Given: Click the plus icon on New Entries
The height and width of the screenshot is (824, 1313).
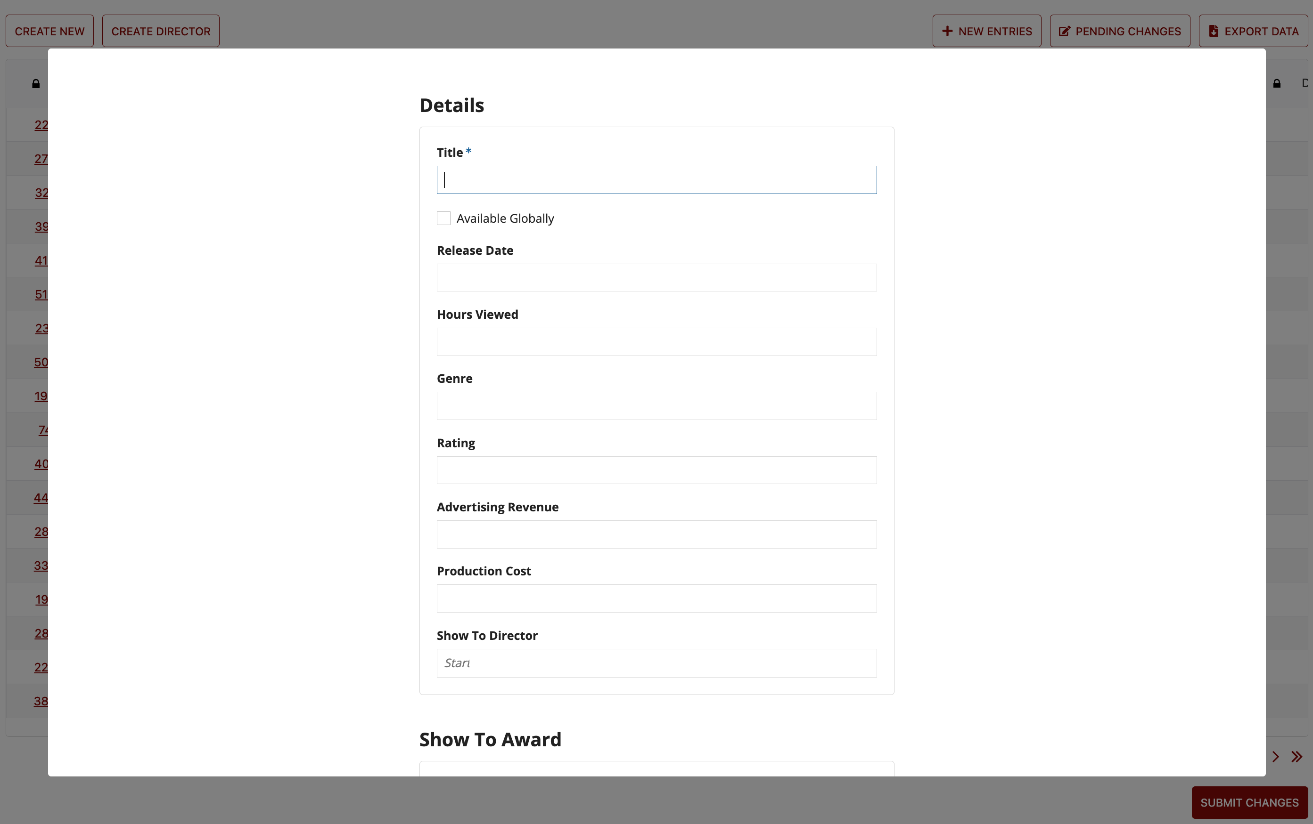Looking at the screenshot, I should pos(947,31).
